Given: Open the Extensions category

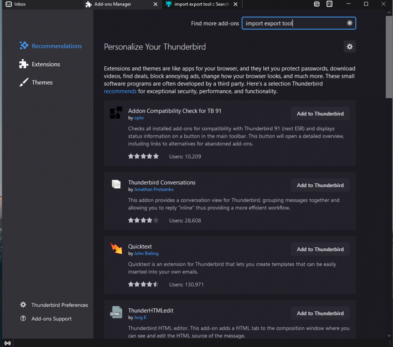Looking at the screenshot, I should coord(40,64).
